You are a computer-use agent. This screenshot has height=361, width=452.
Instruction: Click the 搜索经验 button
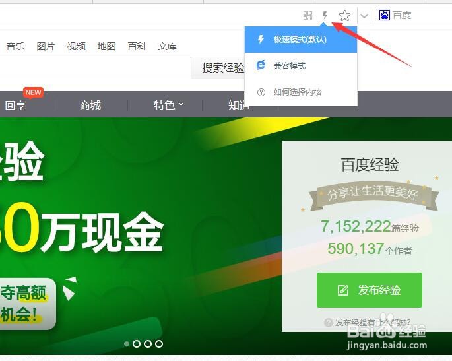218,68
